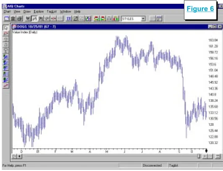The height and width of the screenshot is (171, 223).
Task: Open the Window menu
Action: (x=66, y=11)
